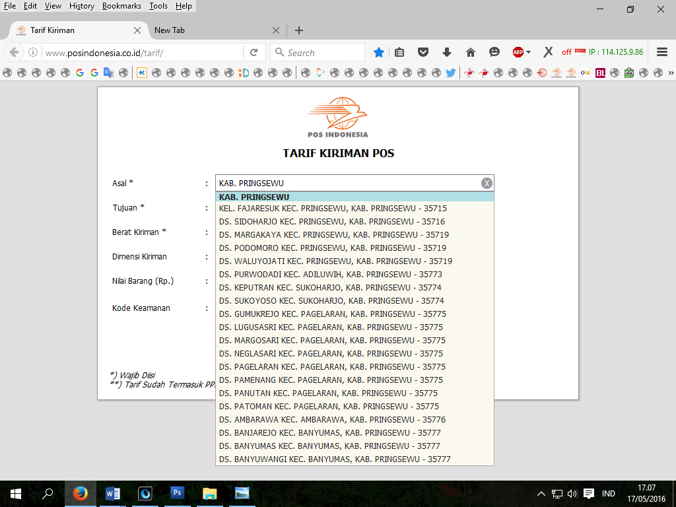Viewport: 676px width, 507px height.
Task: Select DS. SUKOYOSO 35774 suggestion
Action: tap(355, 300)
